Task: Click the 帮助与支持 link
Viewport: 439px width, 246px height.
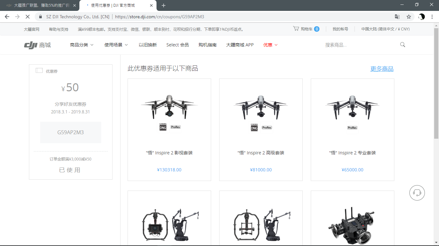Action: [58, 29]
